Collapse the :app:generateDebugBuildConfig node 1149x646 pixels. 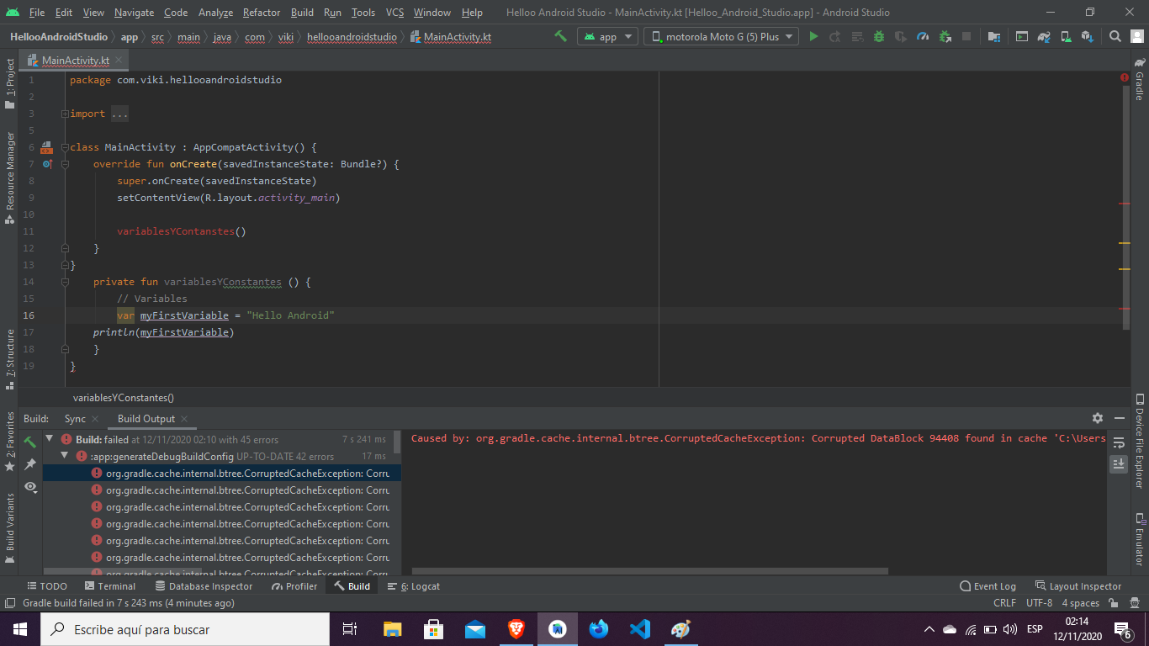click(x=65, y=456)
